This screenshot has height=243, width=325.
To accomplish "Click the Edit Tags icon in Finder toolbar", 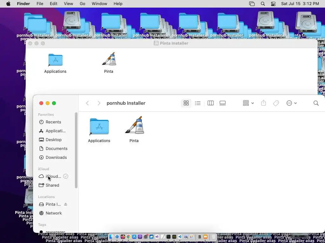I will 276,103.
